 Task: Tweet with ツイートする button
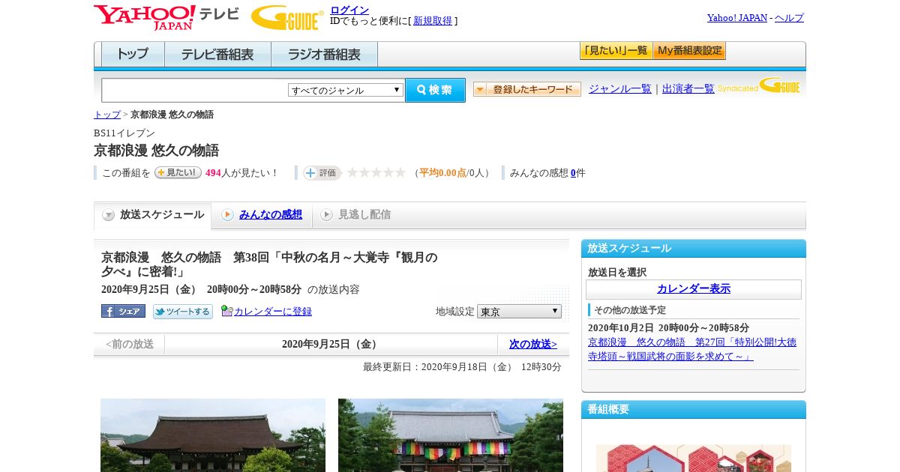point(182,311)
